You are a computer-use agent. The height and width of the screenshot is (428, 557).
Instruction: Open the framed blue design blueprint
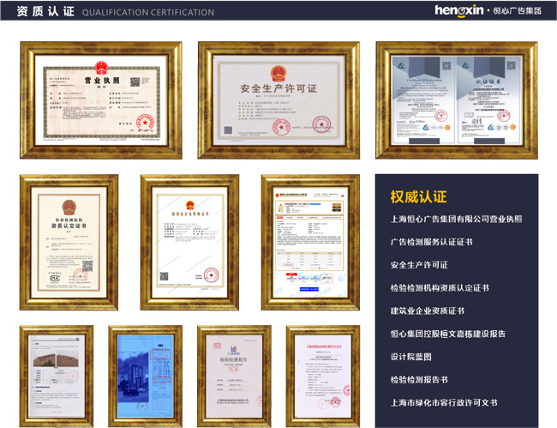pos(146,376)
